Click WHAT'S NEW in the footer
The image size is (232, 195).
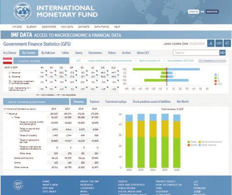tap(50, 185)
